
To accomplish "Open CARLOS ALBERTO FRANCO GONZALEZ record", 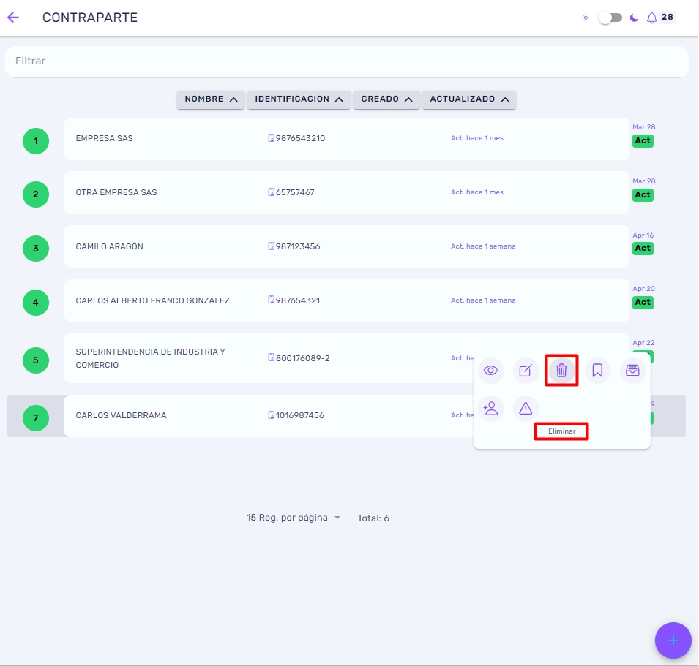I will point(347,300).
